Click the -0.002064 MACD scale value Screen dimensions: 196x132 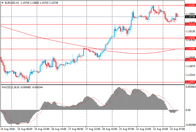191,125
